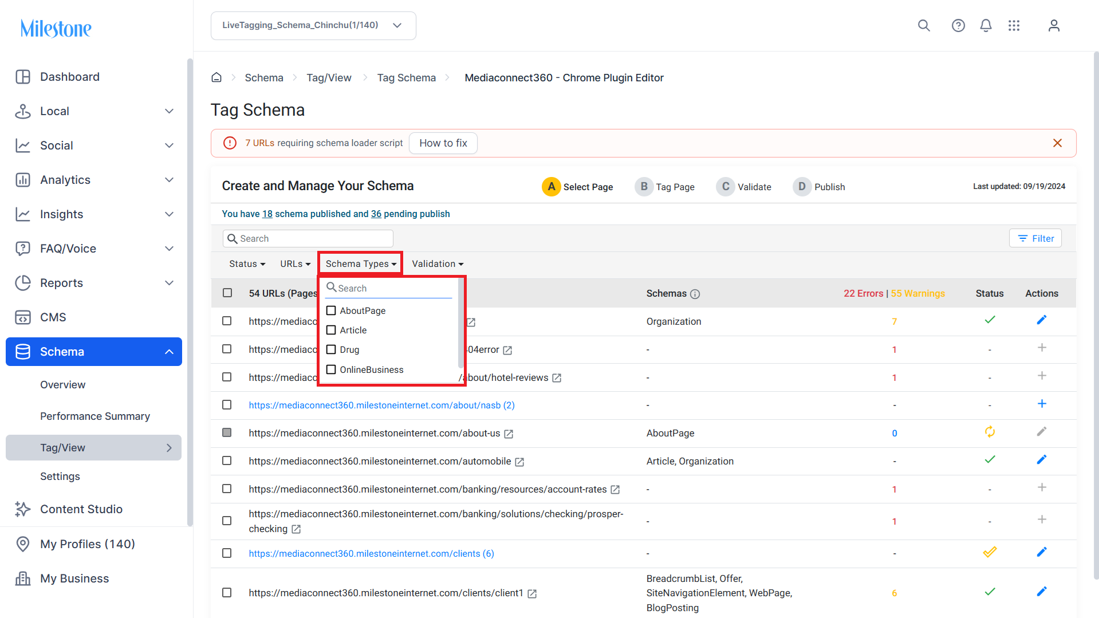Open account-rates URL external link icon
This screenshot has height=618, width=1099.
615,490
